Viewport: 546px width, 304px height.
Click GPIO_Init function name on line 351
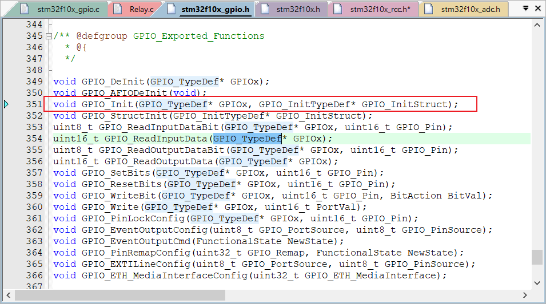(x=107, y=104)
